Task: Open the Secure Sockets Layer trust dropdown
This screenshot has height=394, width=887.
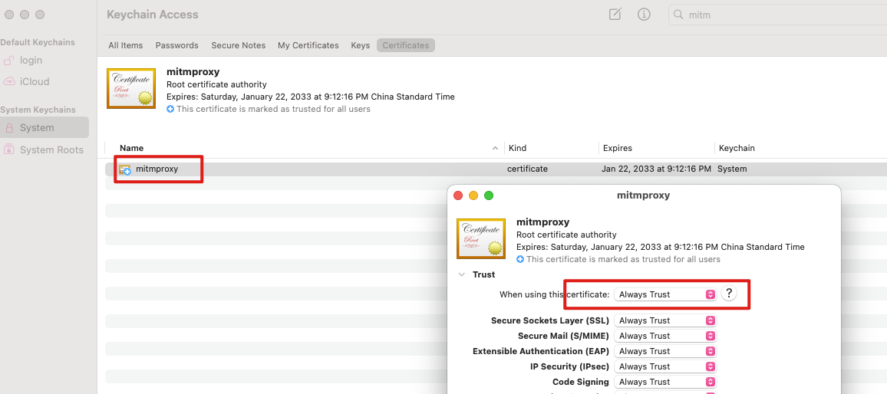Action: click(x=665, y=320)
